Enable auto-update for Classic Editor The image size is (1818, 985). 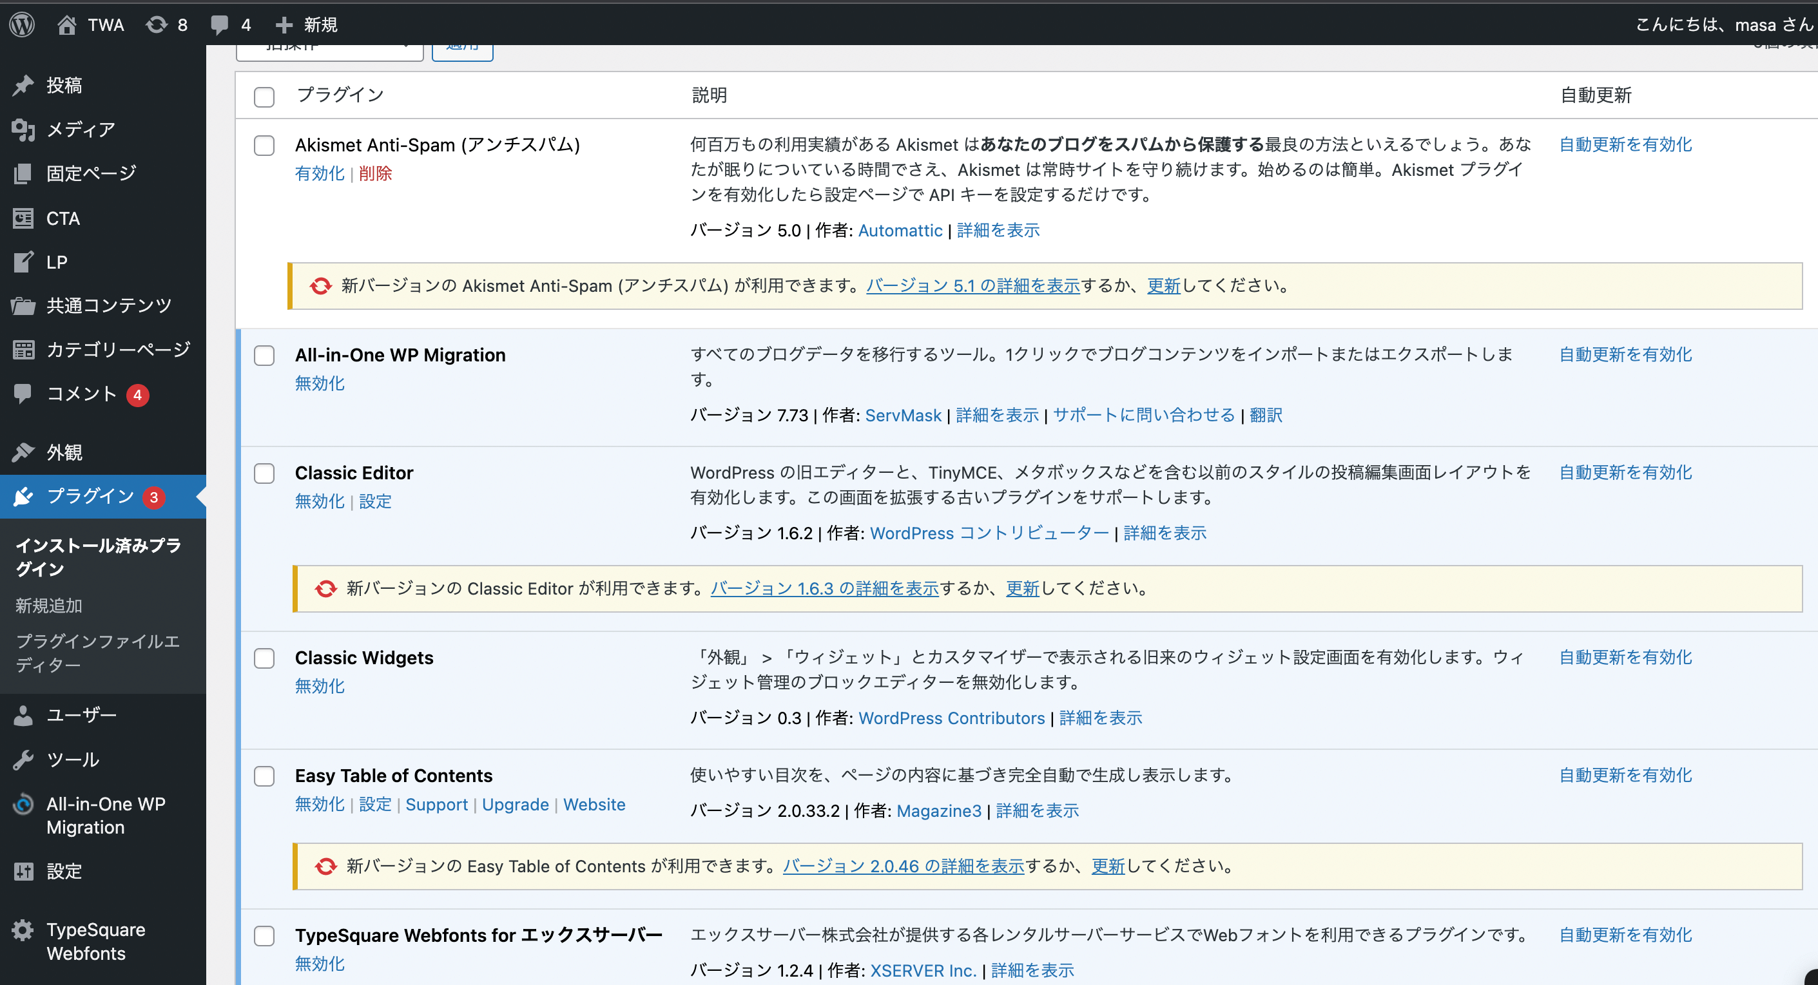(x=1625, y=472)
